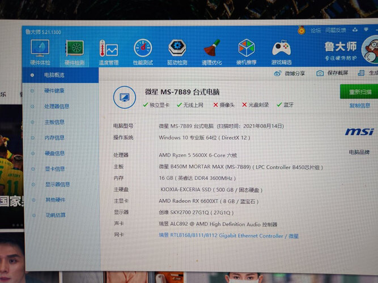Click 微博分享 text button

(295, 74)
